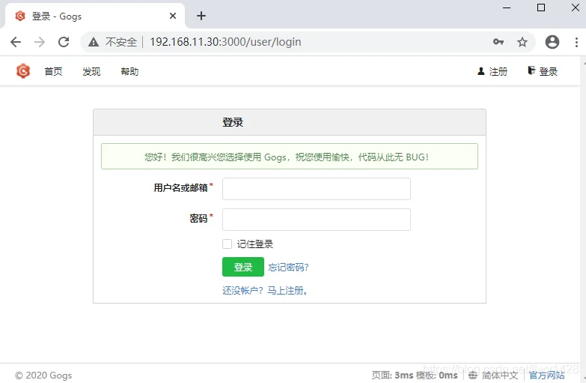Click 注册 in top navigation

click(492, 71)
